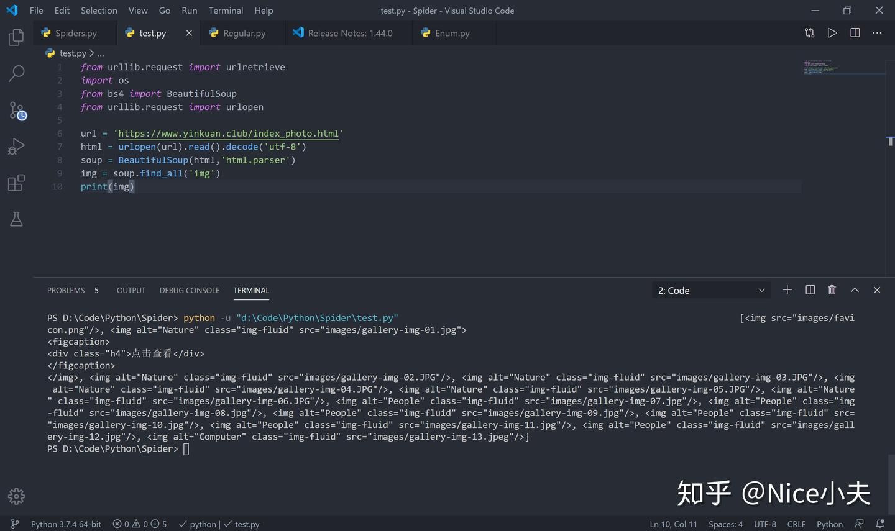Screen dimensions: 895x531
Task: Create a new terminal with plus icon
Action: pos(787,290)
